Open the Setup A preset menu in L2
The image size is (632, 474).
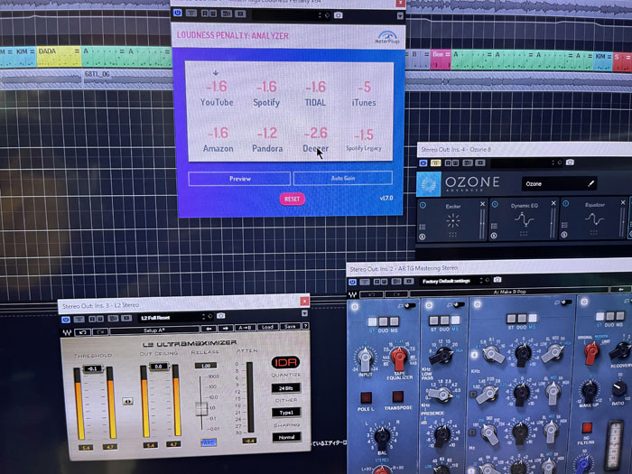click(x=154, y=330)
